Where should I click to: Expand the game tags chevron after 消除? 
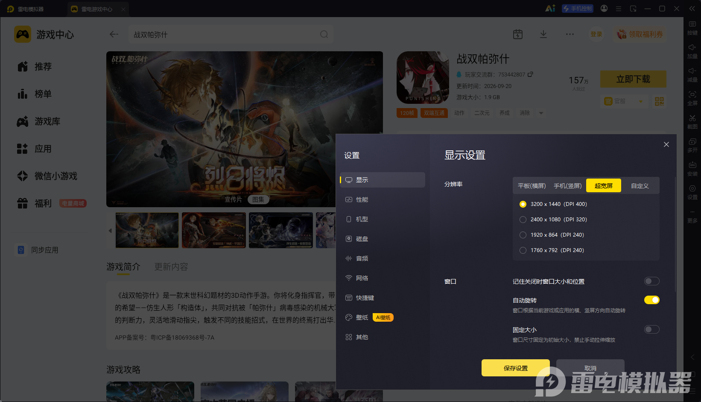541,113
